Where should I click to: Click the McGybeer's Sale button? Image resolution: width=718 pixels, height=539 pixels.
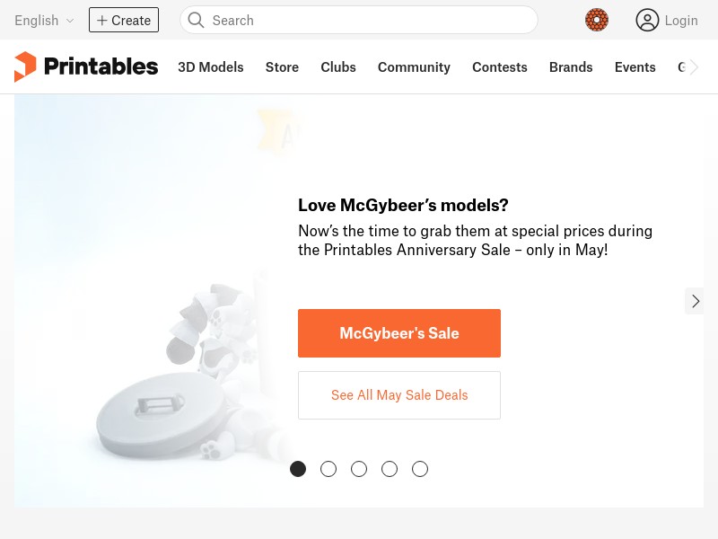399,333
